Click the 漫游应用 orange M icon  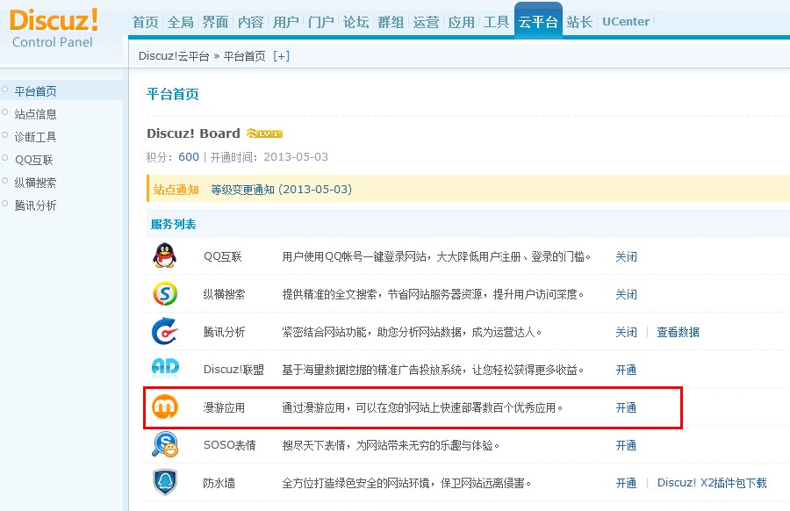pyautogui.click(x=165, y=407)
